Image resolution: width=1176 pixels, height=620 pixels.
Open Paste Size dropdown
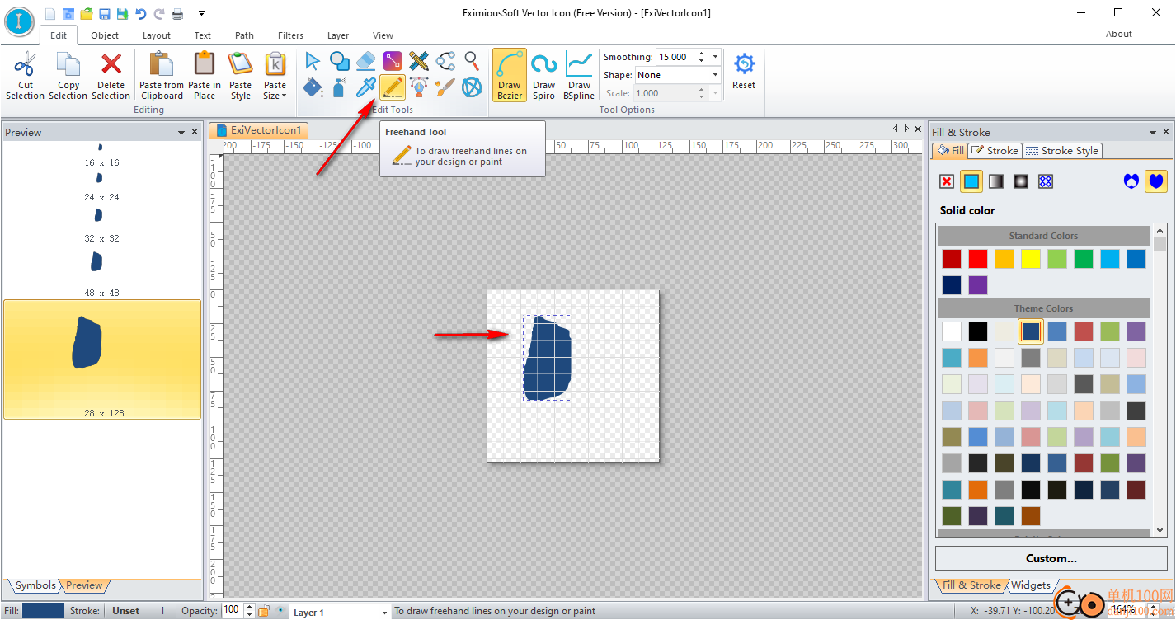[275, 76]
